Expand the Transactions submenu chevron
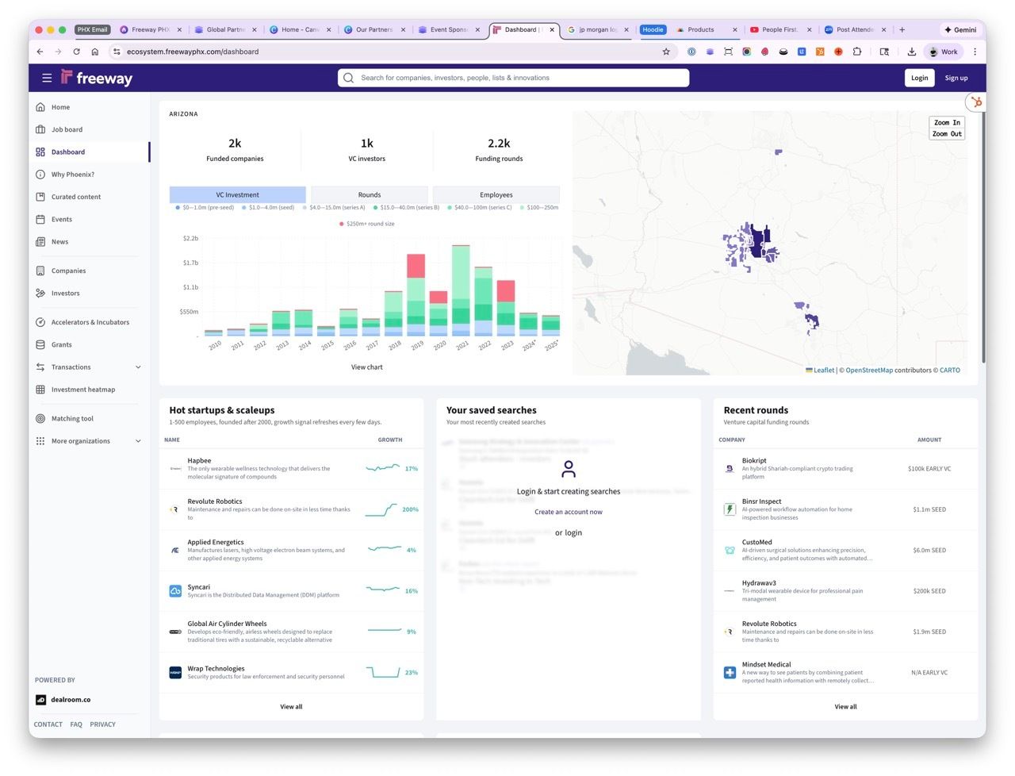The height and width of the screenshot is (776, 1015). point(138,367)
